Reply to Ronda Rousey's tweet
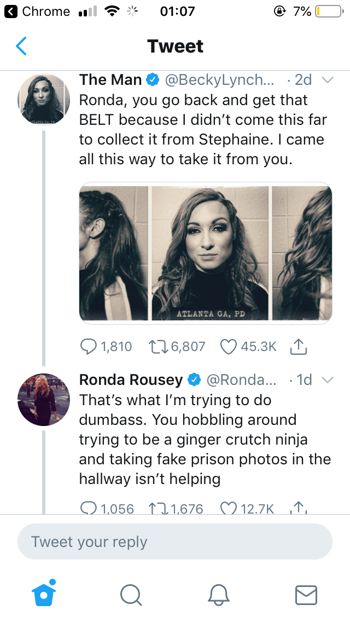Image resolution: width=350 pixels, height=622 pixels. (89, 509)
